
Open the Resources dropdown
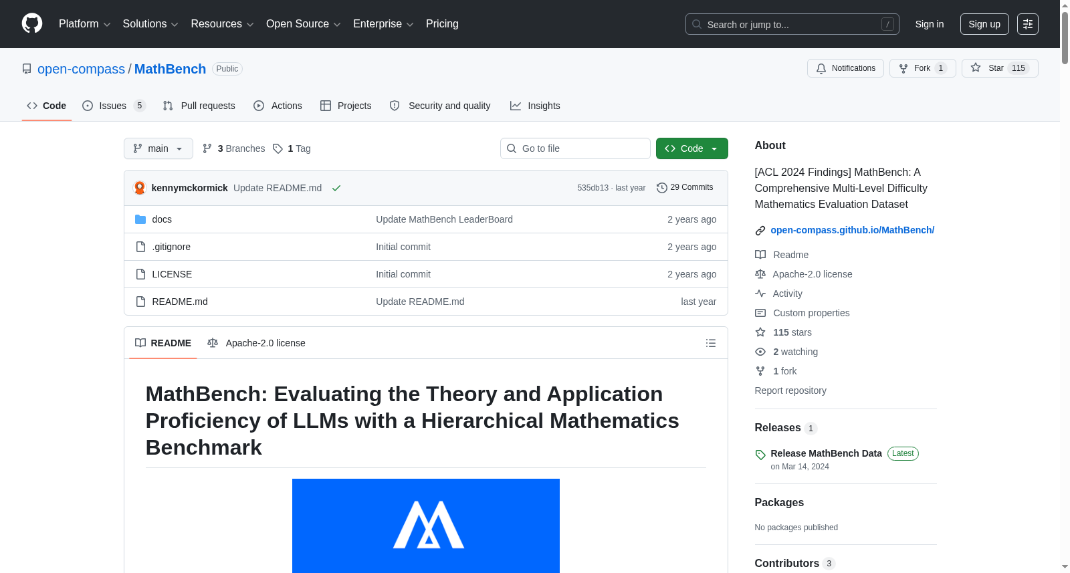coord(222,24)
